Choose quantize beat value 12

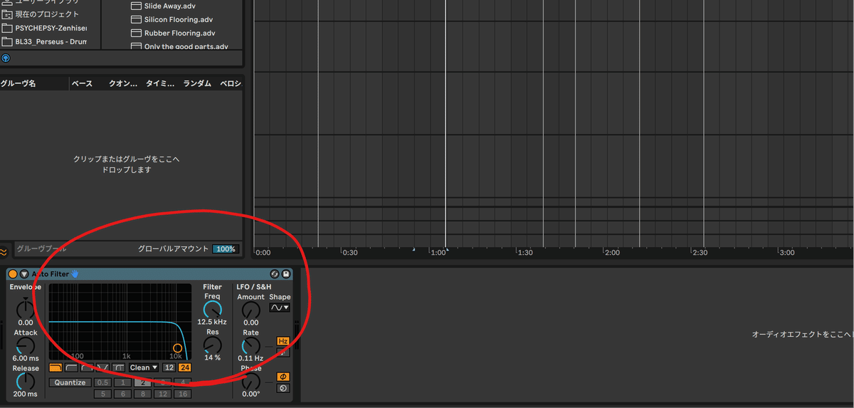(163, 393)
